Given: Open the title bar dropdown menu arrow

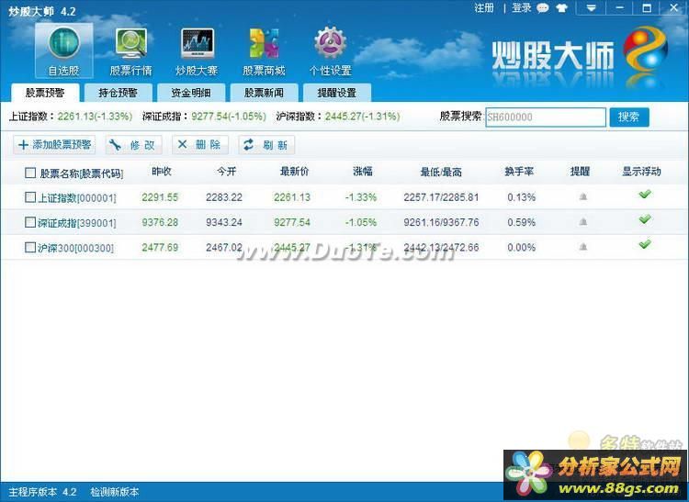Looking at the screenshot, I should point(591,8).
